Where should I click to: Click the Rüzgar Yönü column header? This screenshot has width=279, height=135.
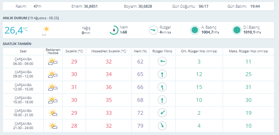tap(162, 51)
